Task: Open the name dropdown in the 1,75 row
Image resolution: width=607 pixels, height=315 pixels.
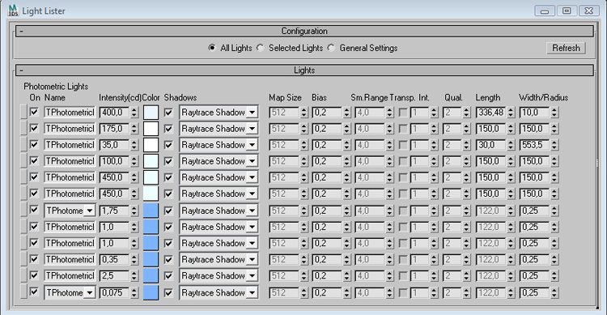Action: (x=89, y=211)
